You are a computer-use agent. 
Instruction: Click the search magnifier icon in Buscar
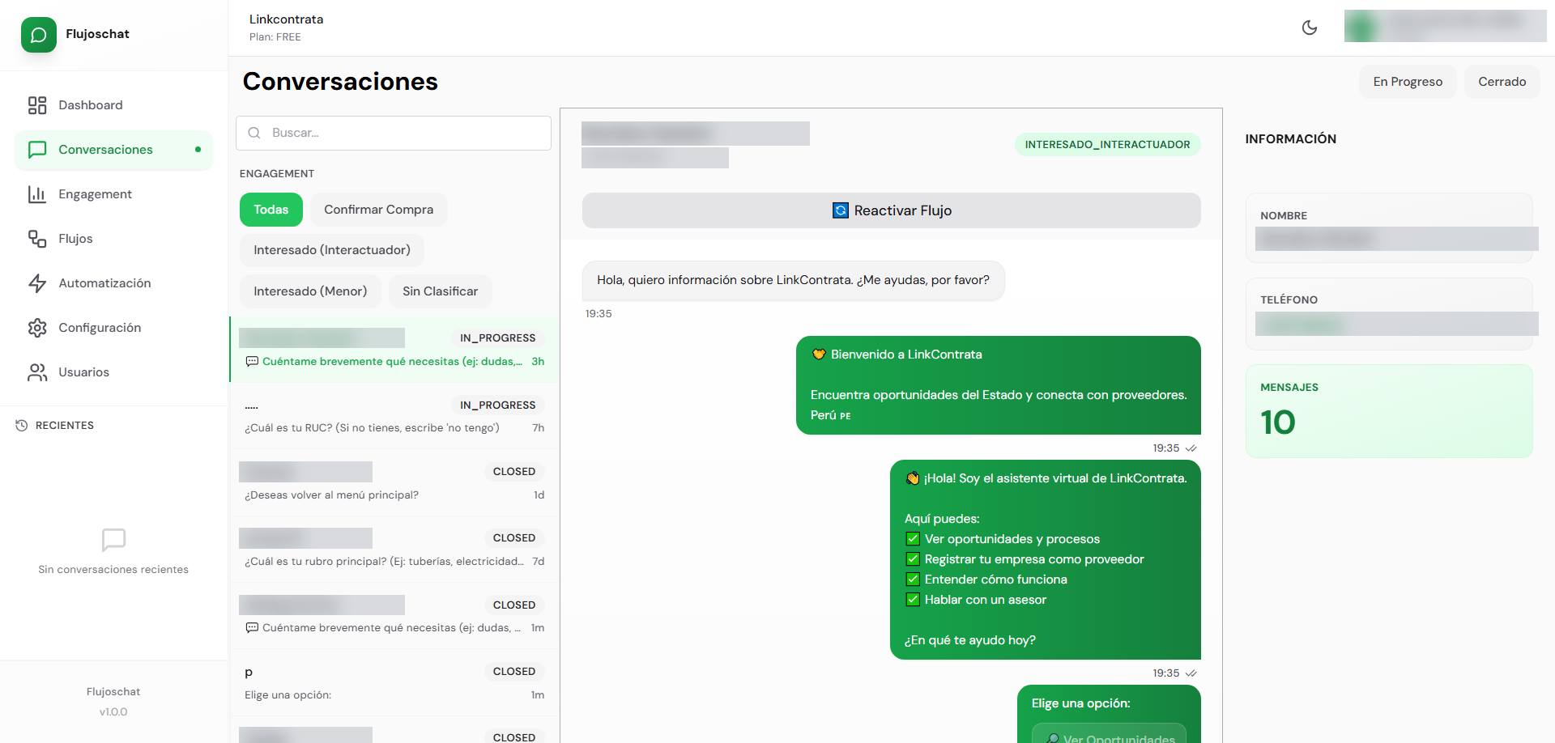[254, 133]
